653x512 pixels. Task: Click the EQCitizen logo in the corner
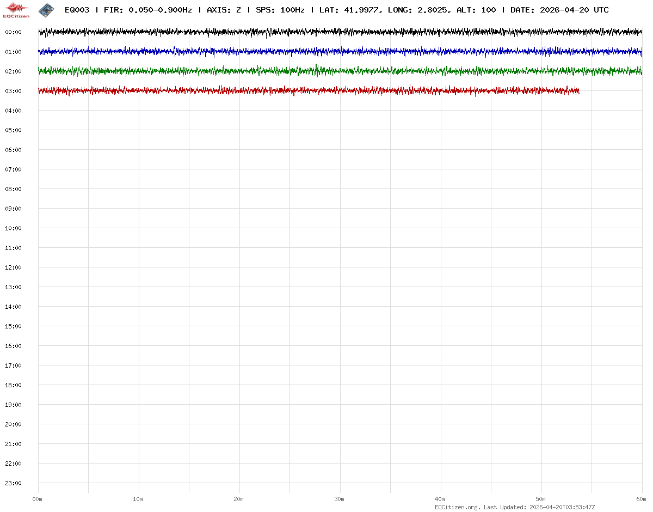pos(17,10)
